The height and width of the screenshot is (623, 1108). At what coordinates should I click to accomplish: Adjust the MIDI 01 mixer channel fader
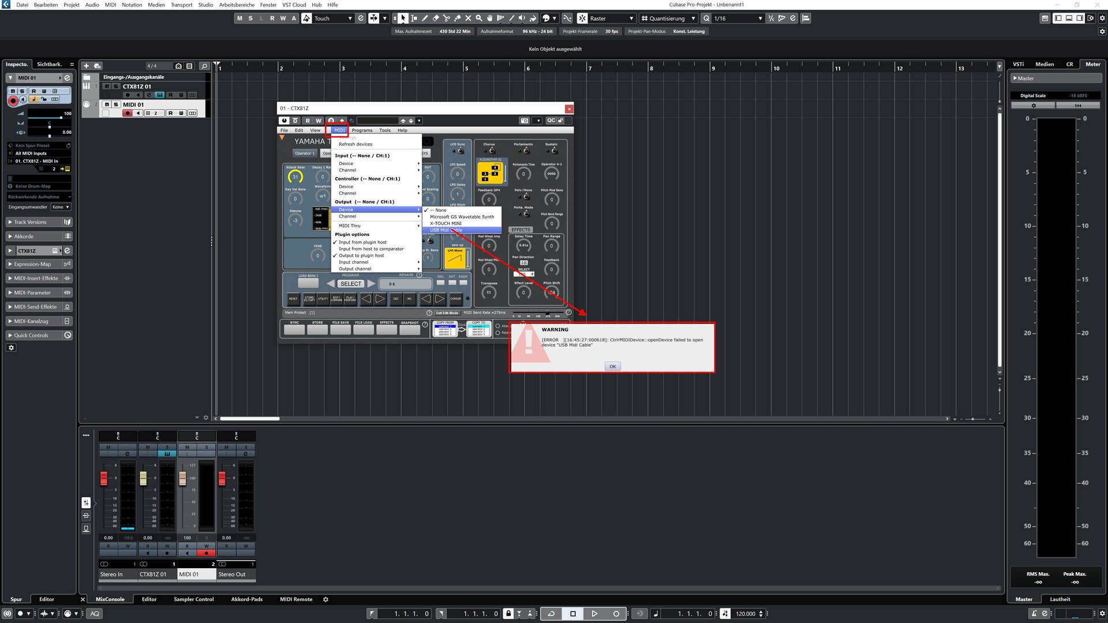[x=182, y=478]
